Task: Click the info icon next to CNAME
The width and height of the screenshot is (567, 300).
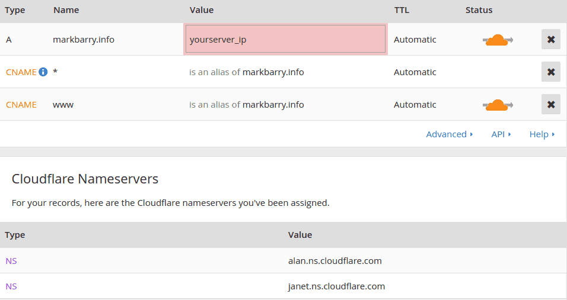Action: coord(43,72)
